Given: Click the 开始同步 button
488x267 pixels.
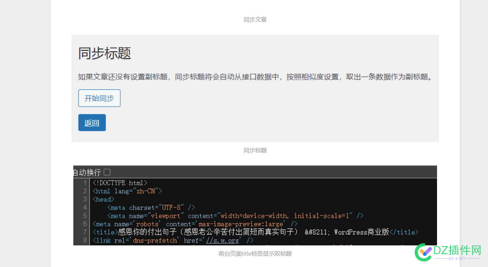Looking at the screenshot, I should click(99, 98).
